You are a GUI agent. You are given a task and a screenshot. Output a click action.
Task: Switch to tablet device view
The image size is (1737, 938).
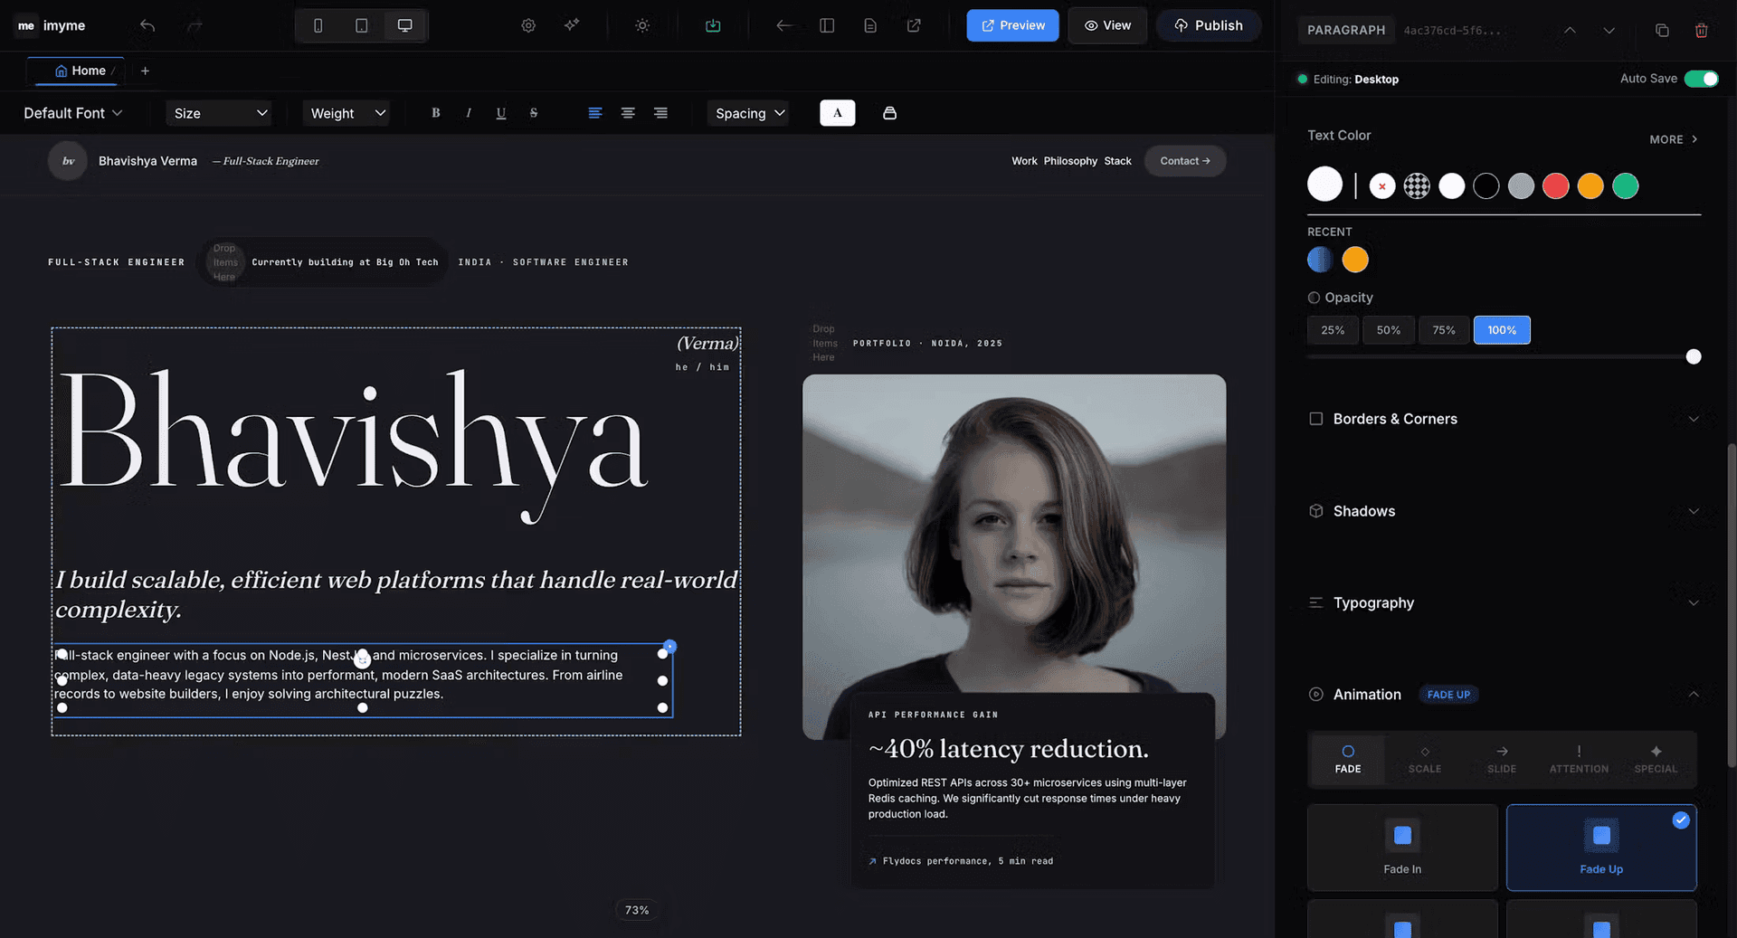tap(362, 25)
